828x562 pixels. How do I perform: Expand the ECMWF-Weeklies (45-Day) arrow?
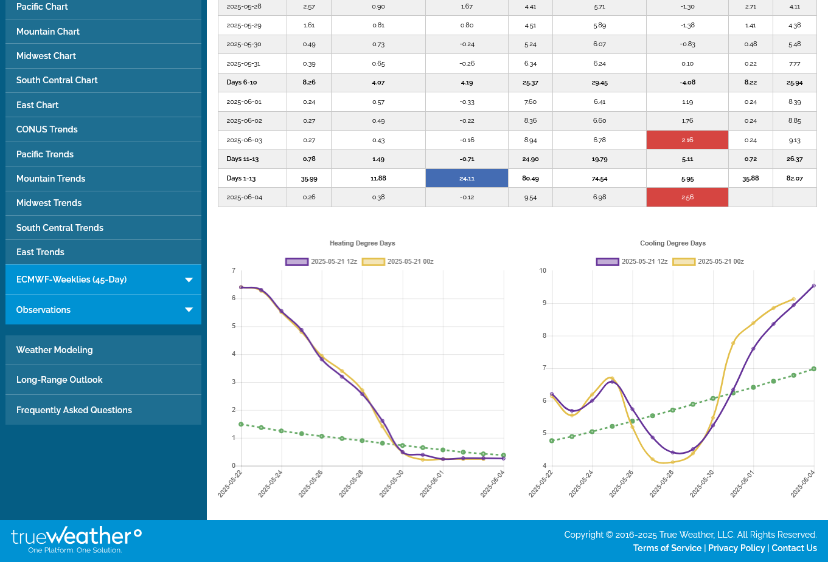click(x=189, y=280)
